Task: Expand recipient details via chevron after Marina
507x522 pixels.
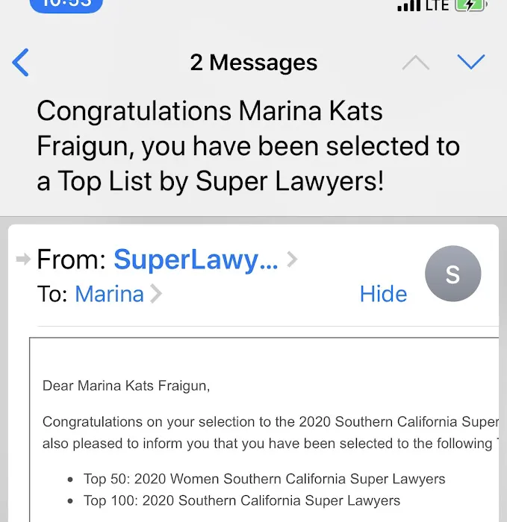Action: [x=156, y=295]
